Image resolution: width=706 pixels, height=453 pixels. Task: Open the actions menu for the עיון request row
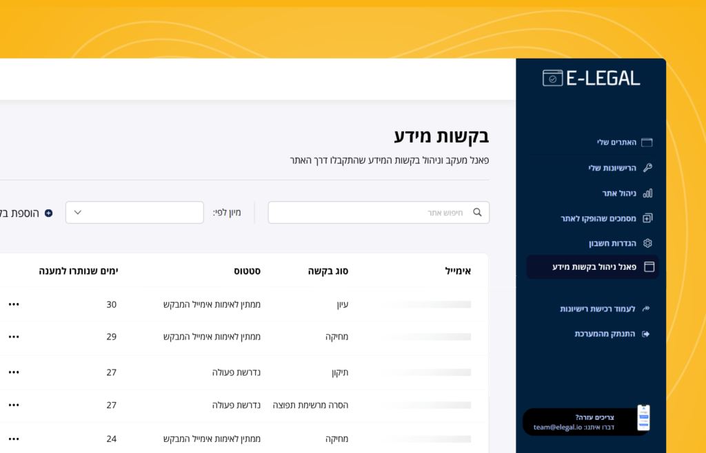(x=14, y=304)
